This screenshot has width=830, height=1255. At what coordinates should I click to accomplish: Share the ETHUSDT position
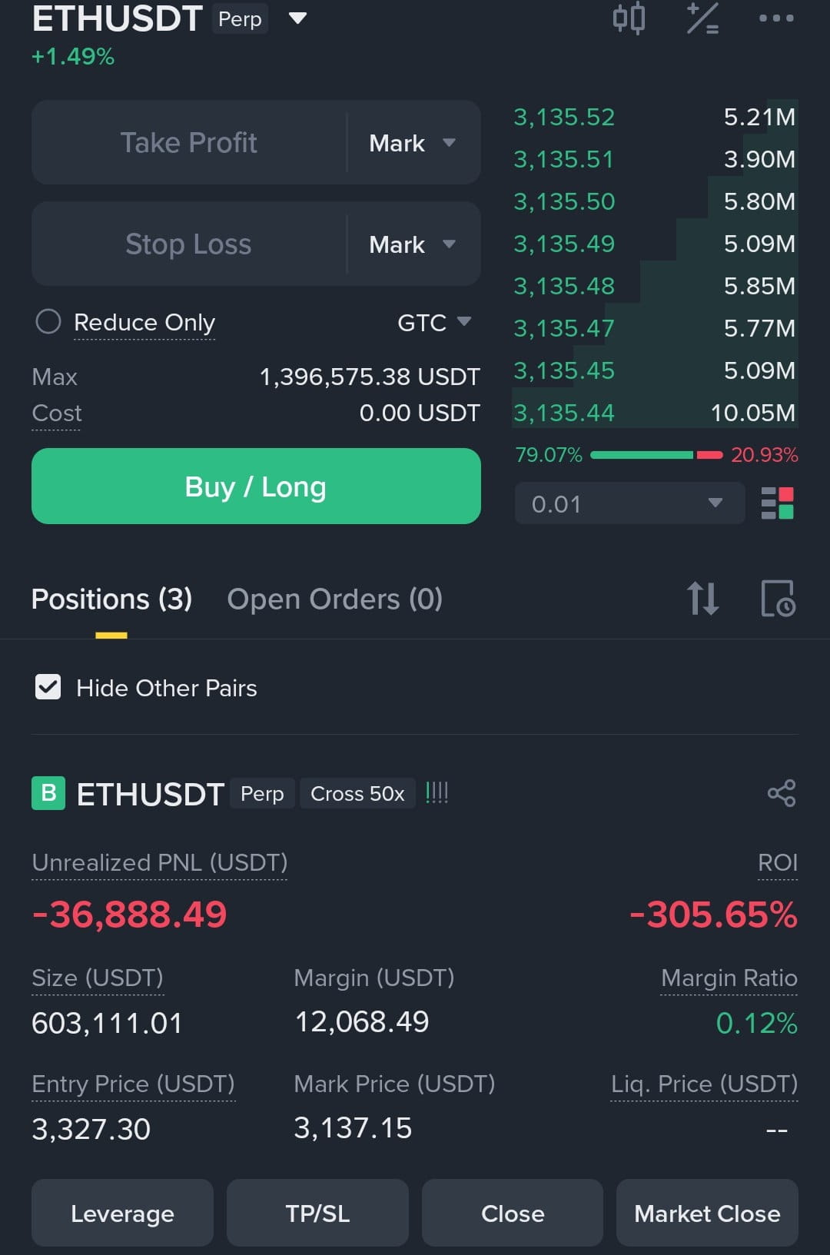[781, 793]
